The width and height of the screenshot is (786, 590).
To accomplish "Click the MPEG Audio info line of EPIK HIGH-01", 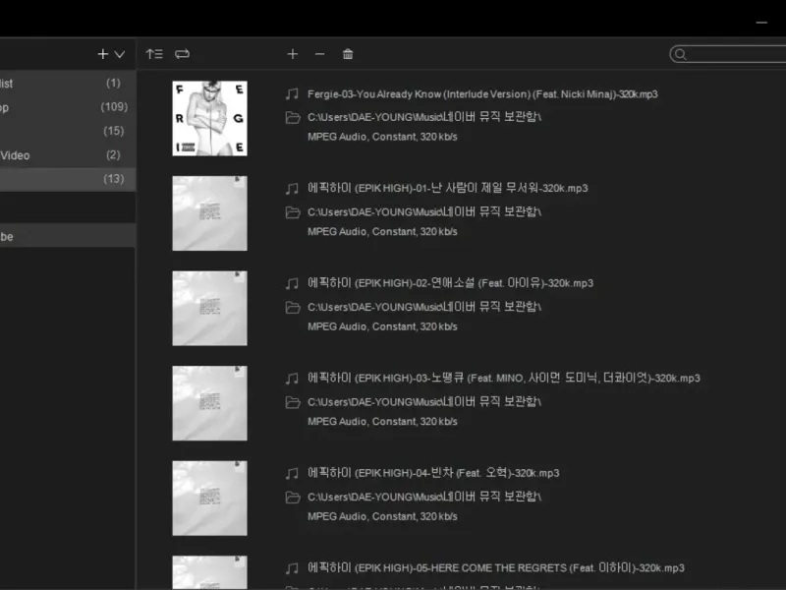I will (382, 231).
